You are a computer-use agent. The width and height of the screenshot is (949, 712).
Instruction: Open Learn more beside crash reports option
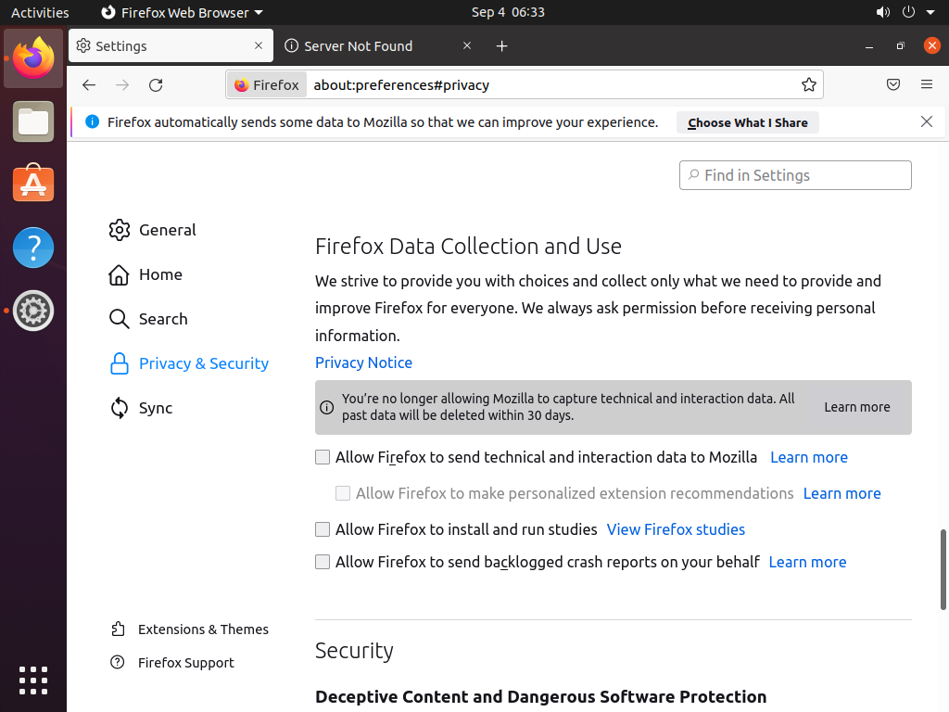(807, 562)
